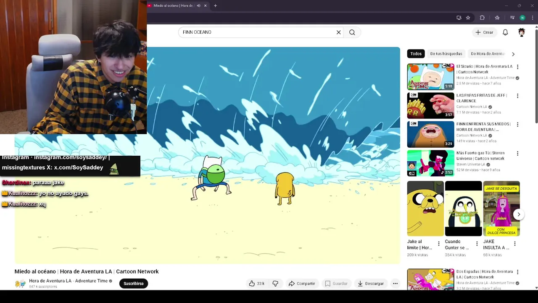The width and height of the screenshot is (538, 303).
Task: Click El Sicario video title
Action: 484,69
